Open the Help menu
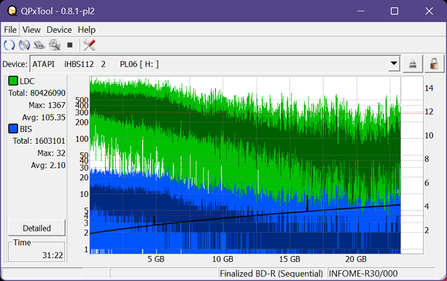The width and height of the screenshot is (447, 281). [x=87, y=30]
